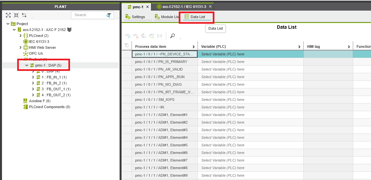The width and height of the screenshot is (371, 180).
Task: Click the filter search icon in Search box
Action: tap(109, 15)
